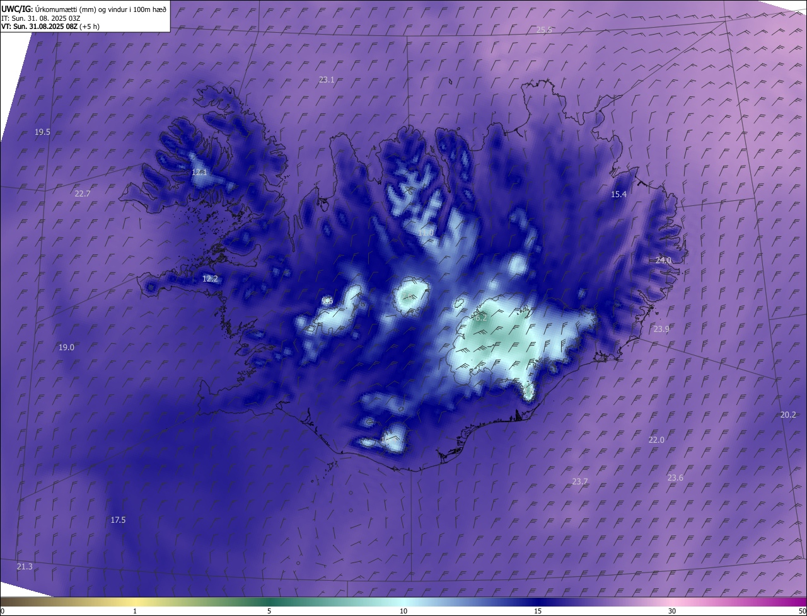Click the 0 tick on the color scale
Screen dimensions: 807x616
click(x=2, y=611)
